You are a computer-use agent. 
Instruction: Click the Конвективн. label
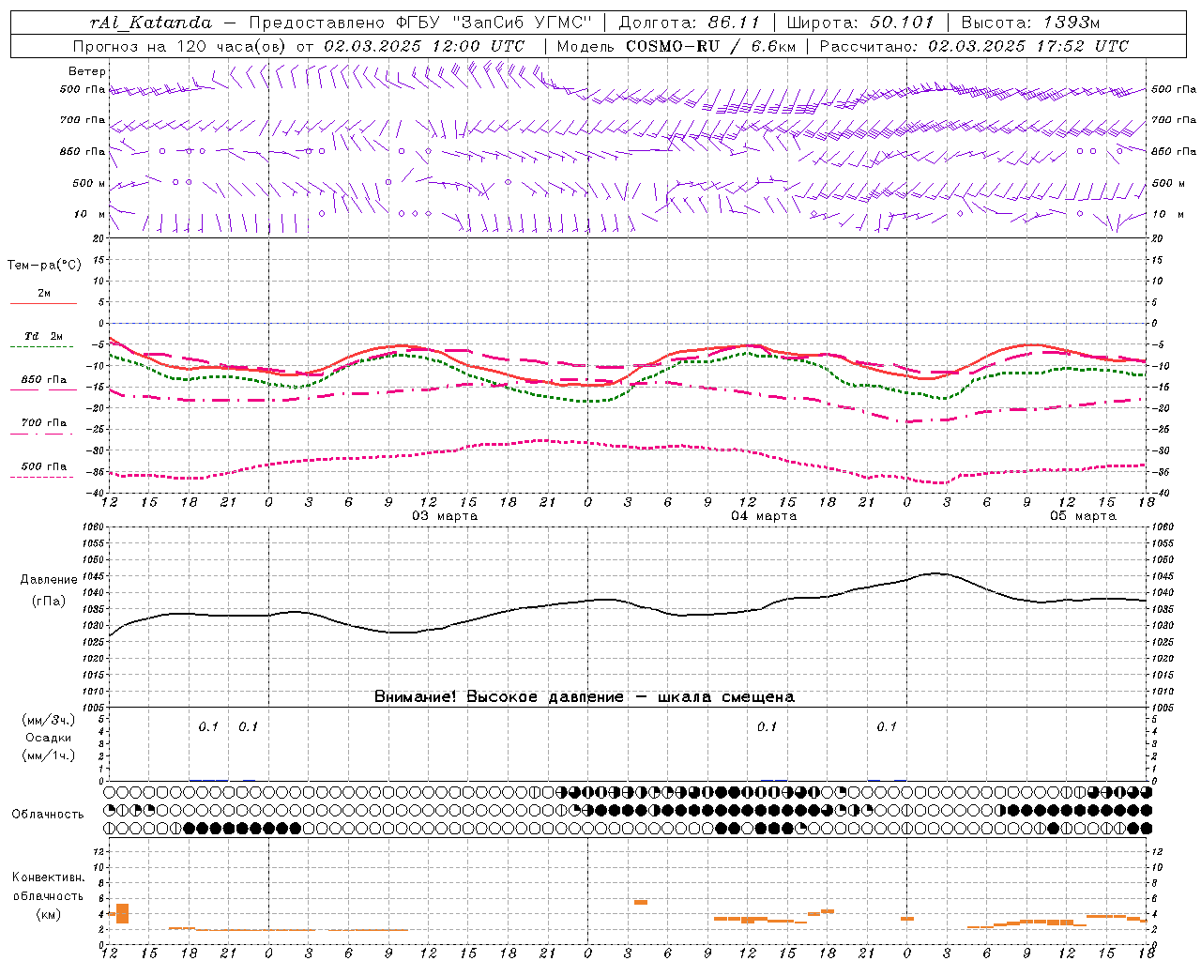click(x=49, y=877)
